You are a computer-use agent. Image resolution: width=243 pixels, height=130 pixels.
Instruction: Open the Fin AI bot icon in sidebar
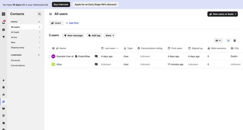(x=4, y=30)
